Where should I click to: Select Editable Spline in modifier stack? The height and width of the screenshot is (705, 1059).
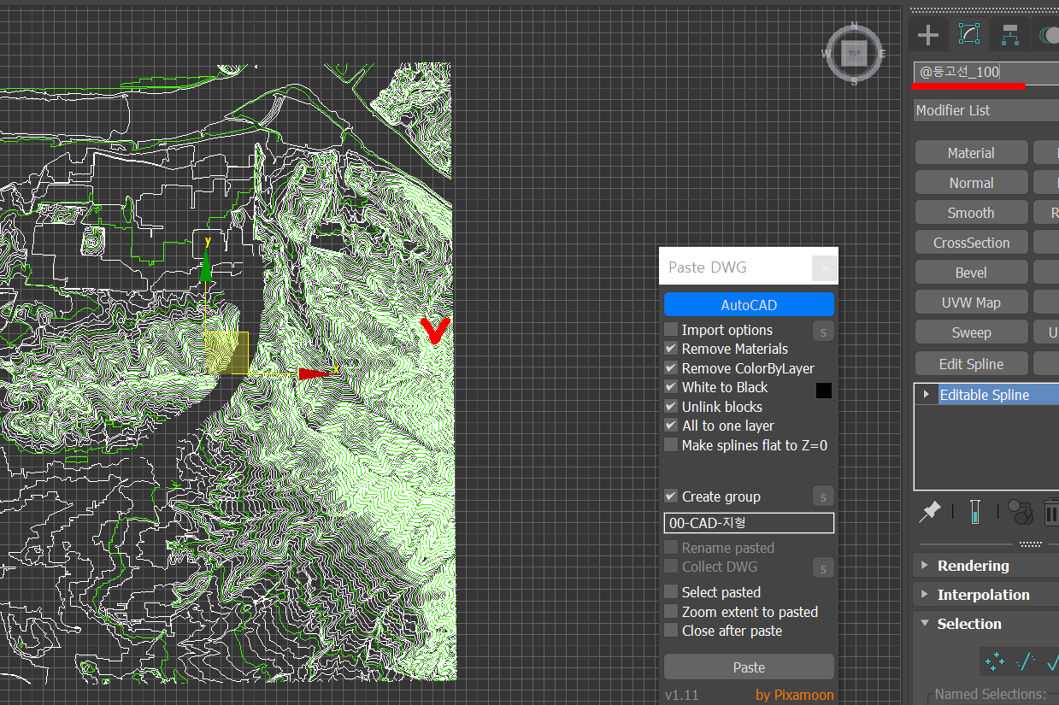(985, 395)
